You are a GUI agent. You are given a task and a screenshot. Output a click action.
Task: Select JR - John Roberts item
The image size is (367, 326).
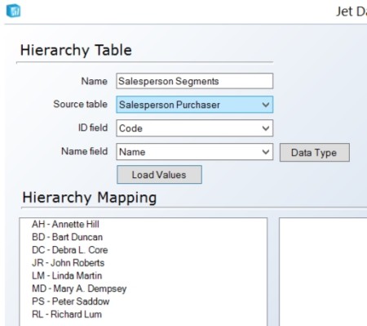pyautogui.click(x=69, y=262)
